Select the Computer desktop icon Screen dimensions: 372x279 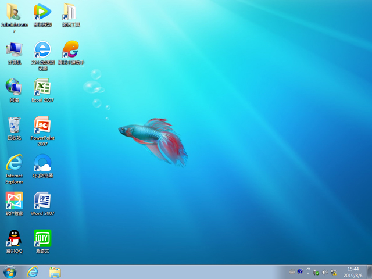pos(14,49)
